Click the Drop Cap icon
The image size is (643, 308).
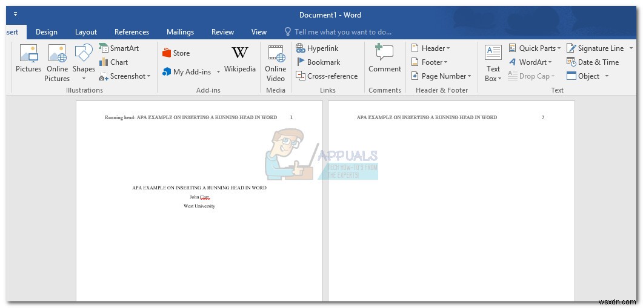click(x=513, y=76)
